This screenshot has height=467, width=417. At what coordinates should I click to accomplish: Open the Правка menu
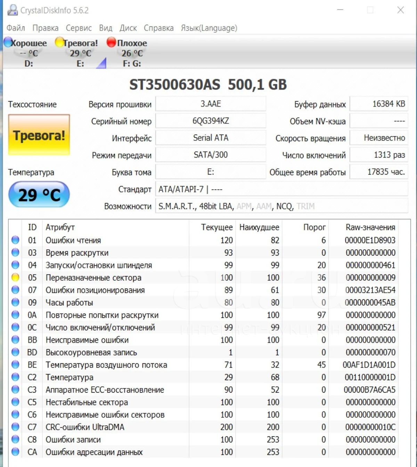pyautogui.click(x=45, y=28)
